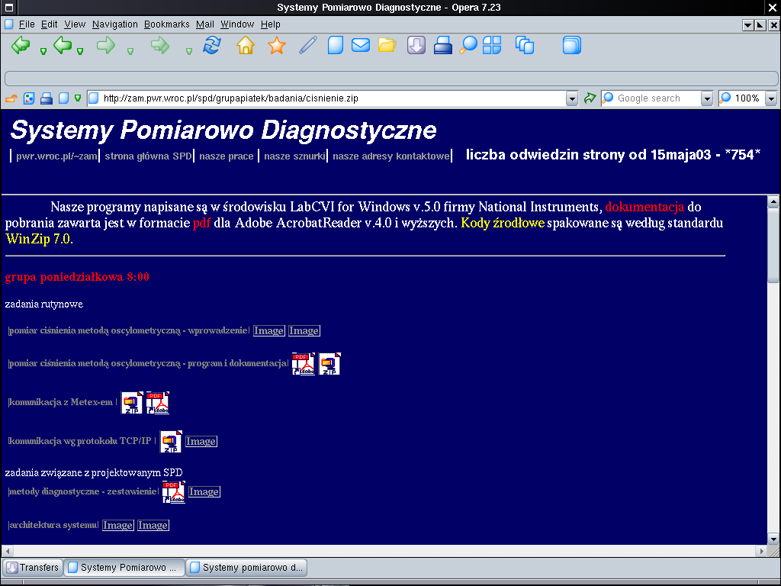The image size is (781, 586).
Task: Follow the 'nasze prace' link
Action: click(x=227, y=156)
